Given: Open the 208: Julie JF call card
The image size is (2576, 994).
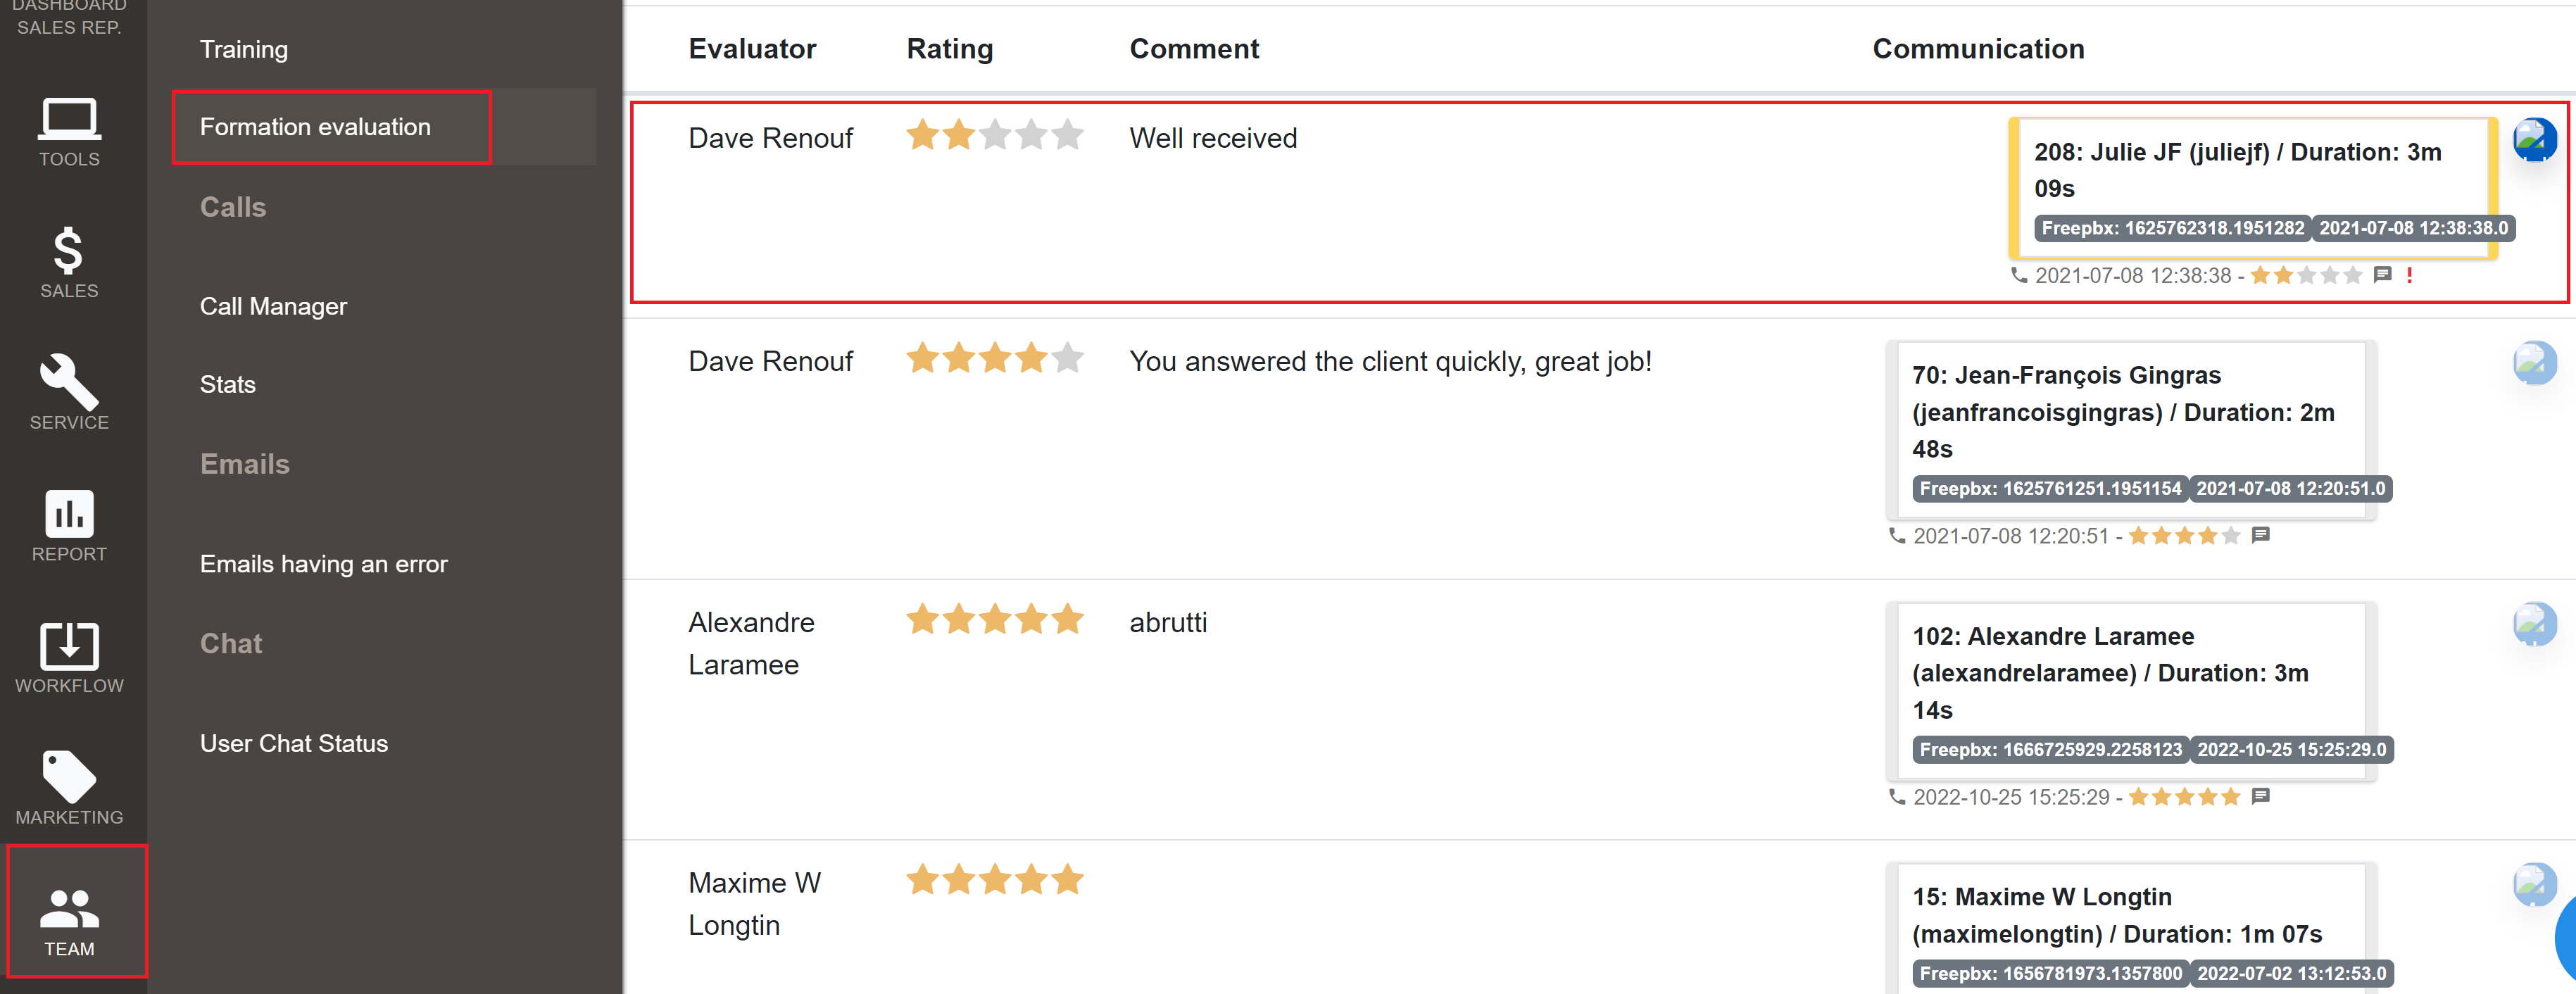Looking at the screenshot, I should [2253, 189].
